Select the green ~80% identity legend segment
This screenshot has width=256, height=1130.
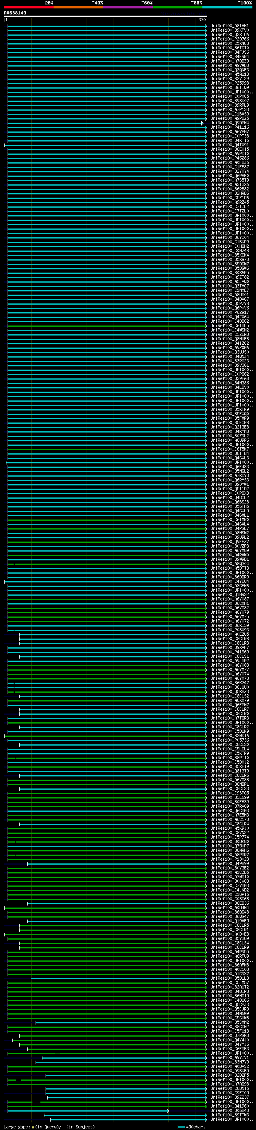pyautogui.click(x=178, y=8)
